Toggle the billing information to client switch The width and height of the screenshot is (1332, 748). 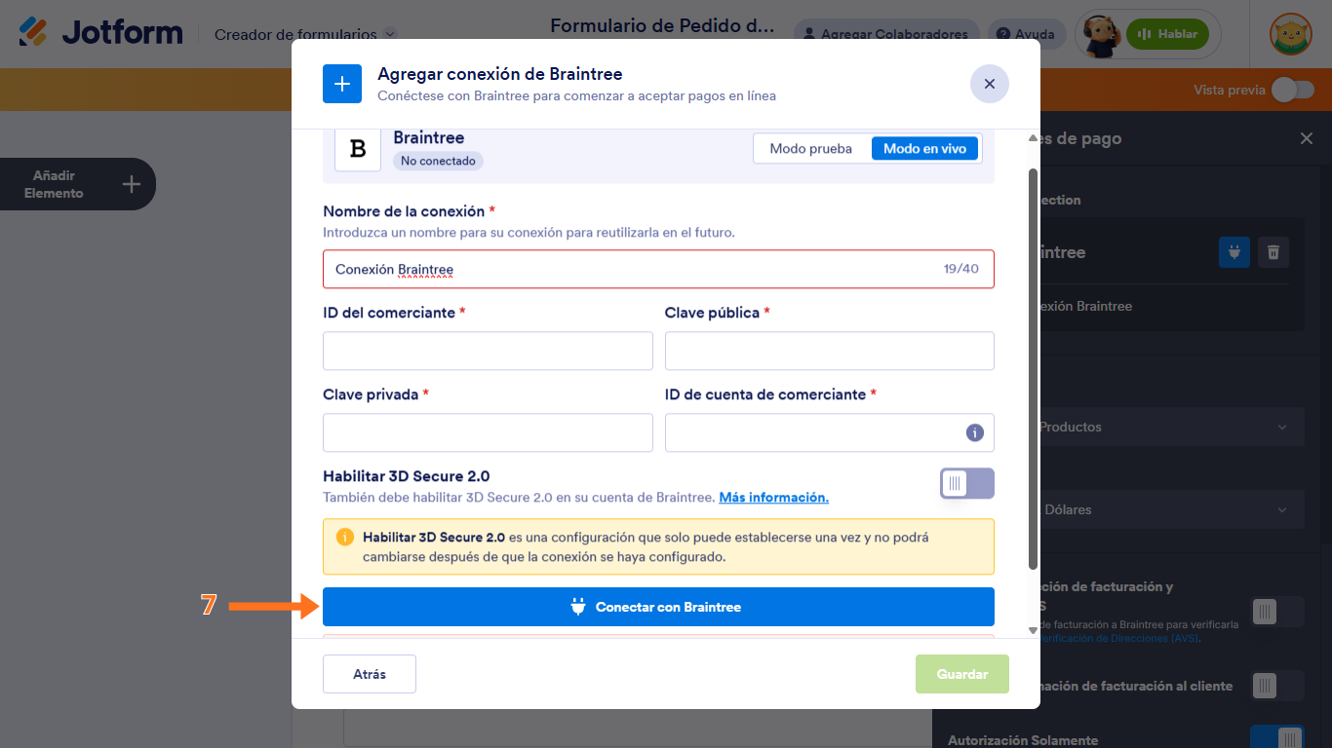pos(1277,686)
